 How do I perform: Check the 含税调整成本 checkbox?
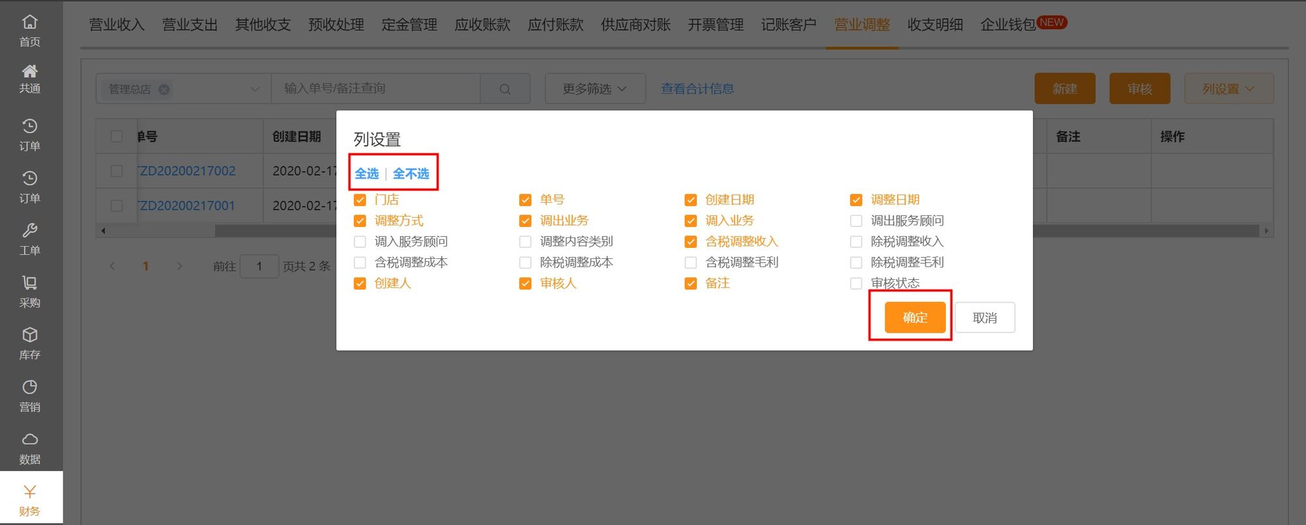pyautogui.click(x=360, y=262)
